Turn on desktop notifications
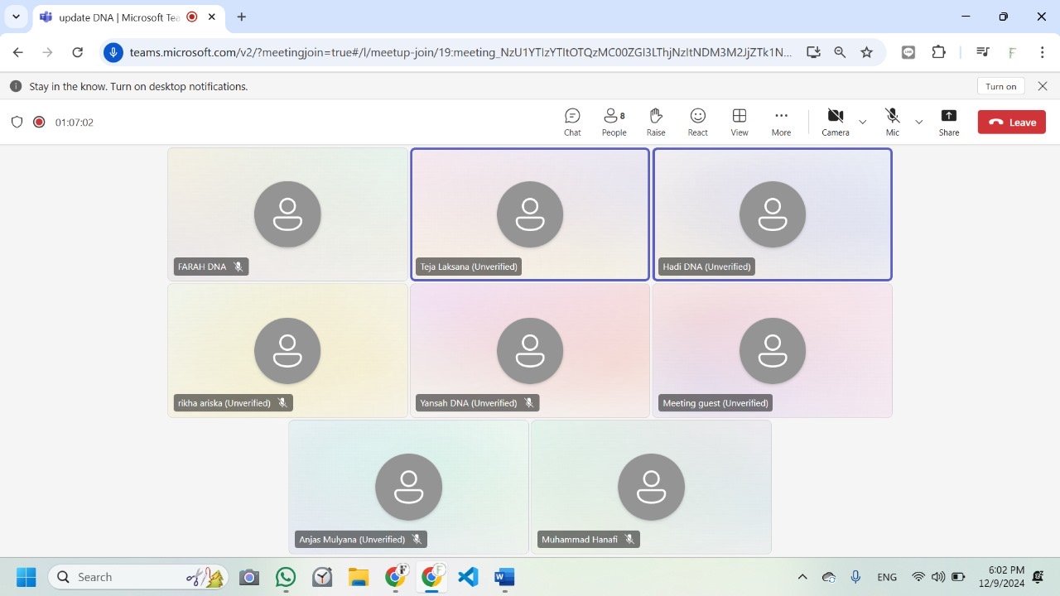Viewport: 1060px width, 596px height. [1000, 86]
